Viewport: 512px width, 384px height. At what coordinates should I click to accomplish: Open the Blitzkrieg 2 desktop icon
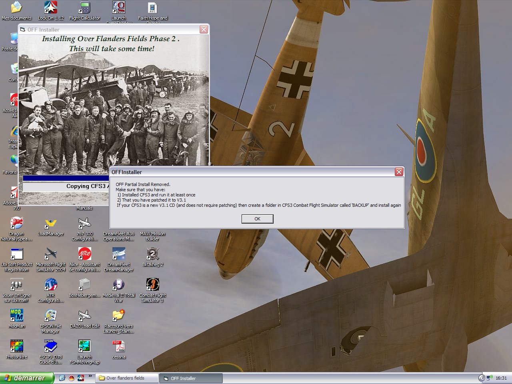[152, 254]
